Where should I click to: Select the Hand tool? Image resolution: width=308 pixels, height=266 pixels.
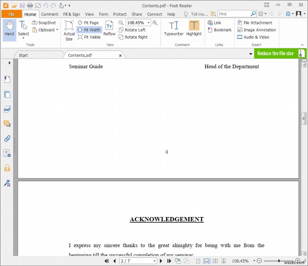point(9,29)
